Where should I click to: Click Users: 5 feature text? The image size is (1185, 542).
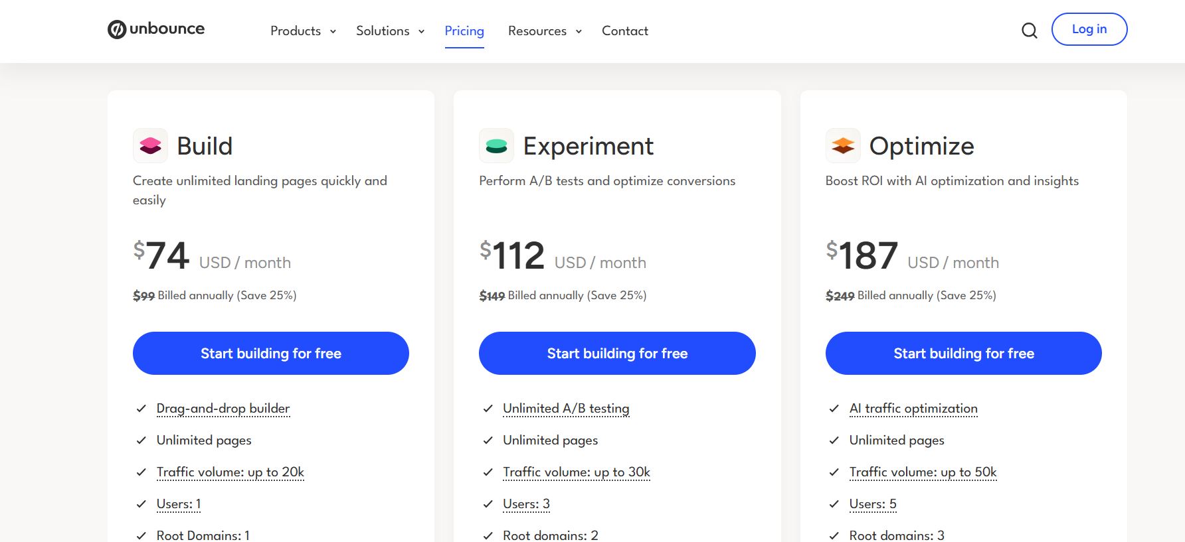(873, 504)
